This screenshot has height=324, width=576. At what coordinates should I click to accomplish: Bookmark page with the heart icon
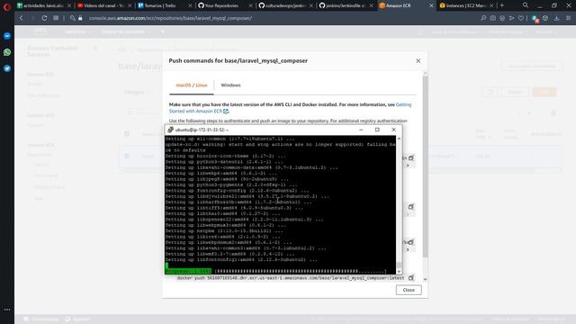pos(521,18)
